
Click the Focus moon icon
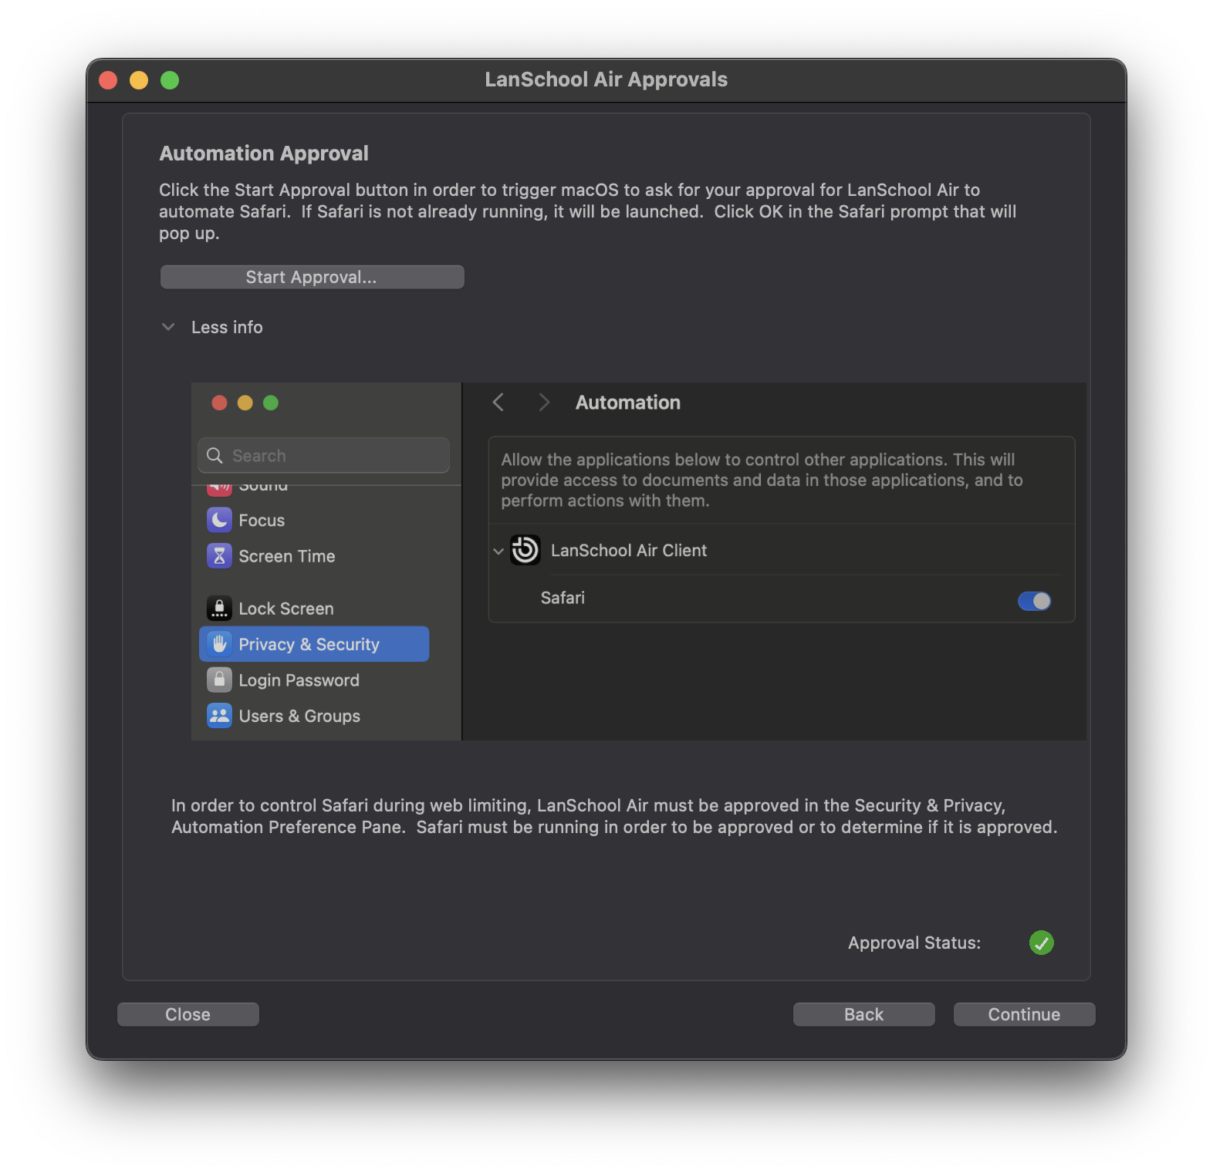(219, 520)
